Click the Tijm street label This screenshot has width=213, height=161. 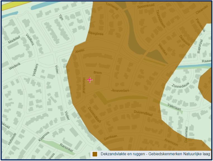pos(61,18)
